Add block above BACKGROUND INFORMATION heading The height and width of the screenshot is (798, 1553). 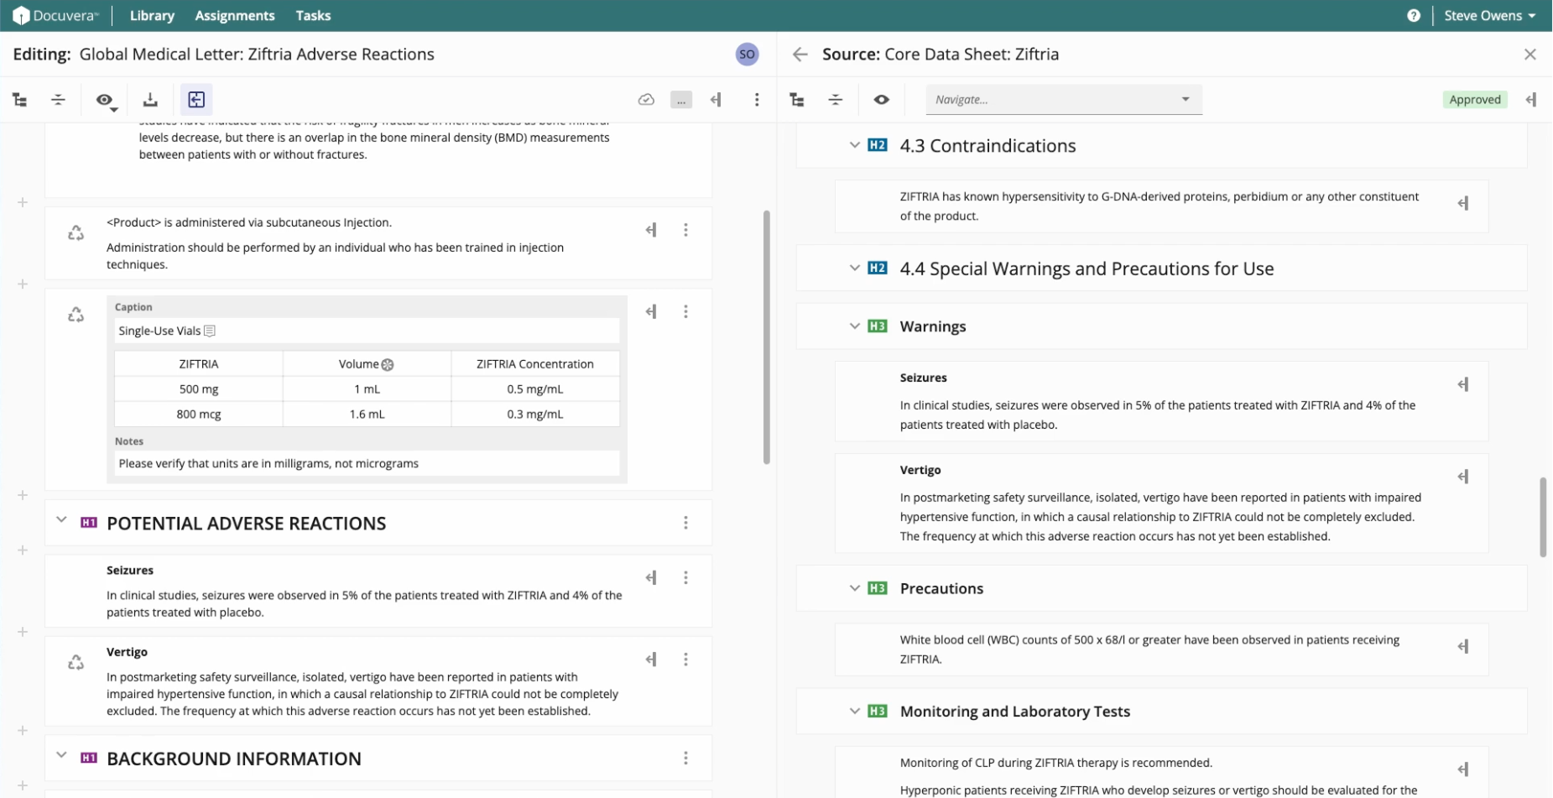23,731
